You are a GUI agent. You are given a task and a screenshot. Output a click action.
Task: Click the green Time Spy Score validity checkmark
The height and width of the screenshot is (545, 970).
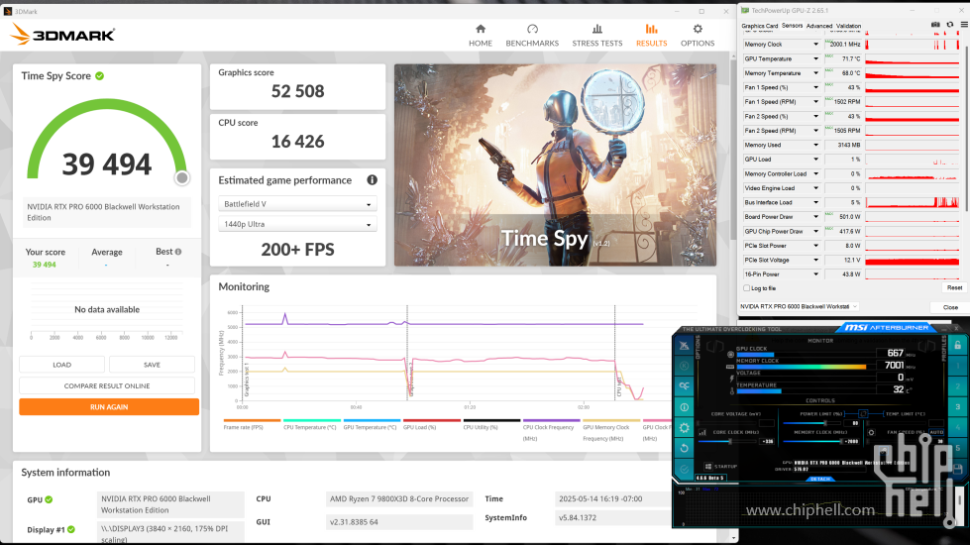click(x=100, y=76)
